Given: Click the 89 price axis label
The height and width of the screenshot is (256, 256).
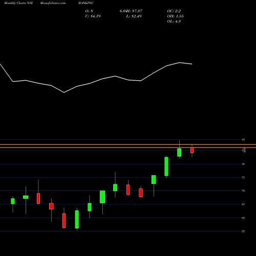Looking at the screenshot, I should (243, 140).
